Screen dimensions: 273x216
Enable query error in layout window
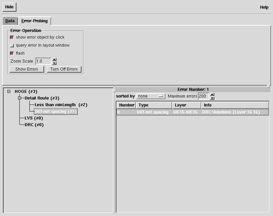pyautogui.click(x=12, y=45)
